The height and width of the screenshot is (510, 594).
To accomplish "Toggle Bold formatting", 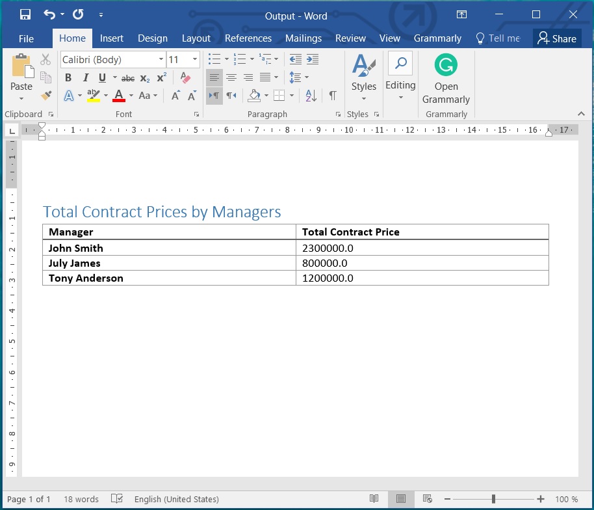I will [x=68, y=78].
